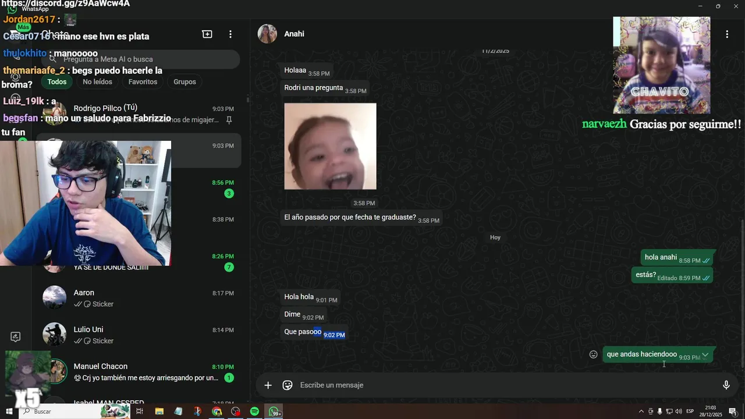The height and width of the screenshot is (419, 745).
Task: Click the search magnifier icon in chat list
Action: (53, 59)
